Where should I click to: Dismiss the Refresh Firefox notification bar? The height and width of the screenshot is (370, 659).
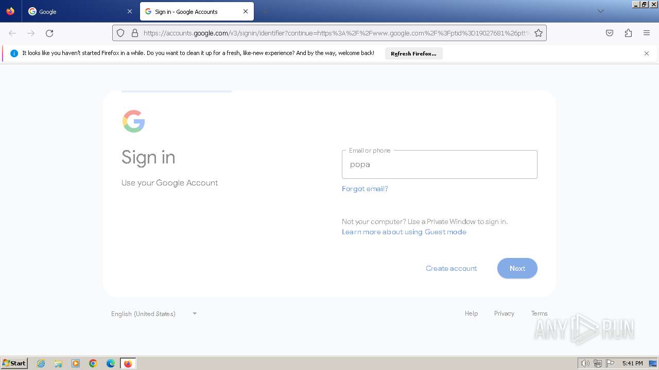click(647, 53)
